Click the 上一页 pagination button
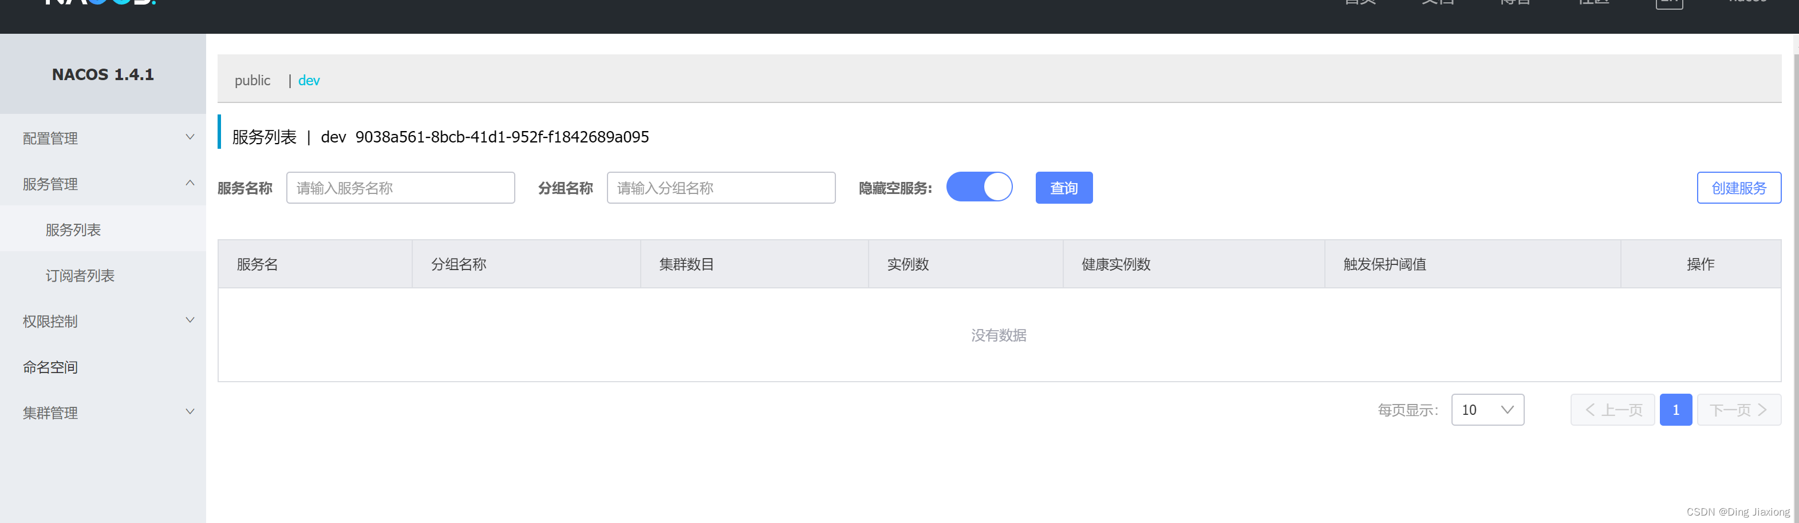This screenshot has width=1799, height=523. 1612,410
